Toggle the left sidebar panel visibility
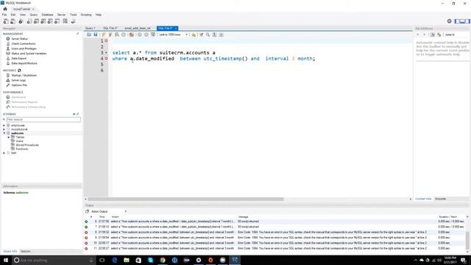The width and height of the screenshot is (471, 265). pos(457,21)
